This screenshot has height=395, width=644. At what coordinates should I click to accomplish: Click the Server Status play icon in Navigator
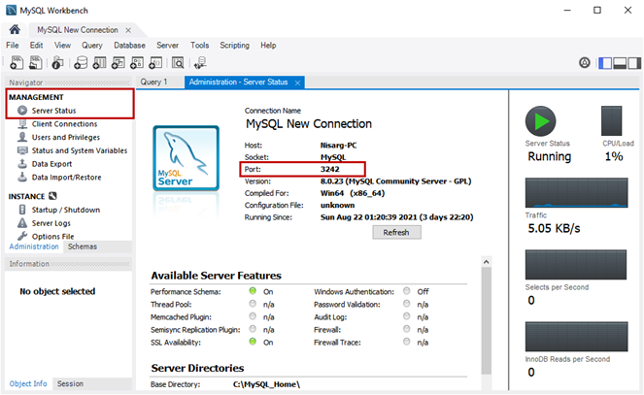(22, 111)
